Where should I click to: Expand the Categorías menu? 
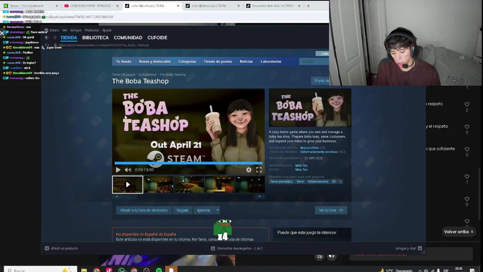pos(187,61)
